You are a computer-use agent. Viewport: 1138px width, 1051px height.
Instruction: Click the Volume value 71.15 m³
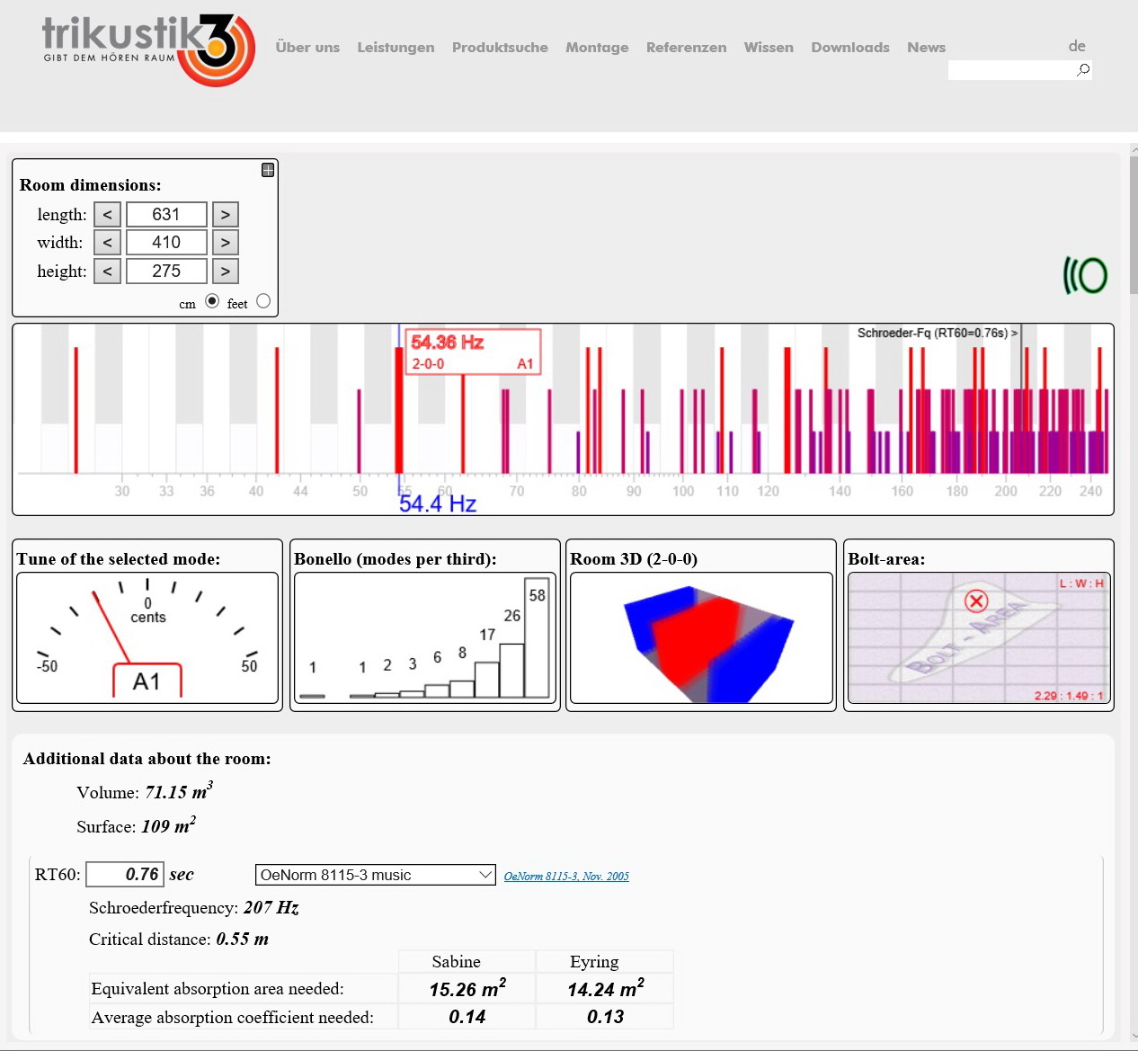tap(179, 791)
